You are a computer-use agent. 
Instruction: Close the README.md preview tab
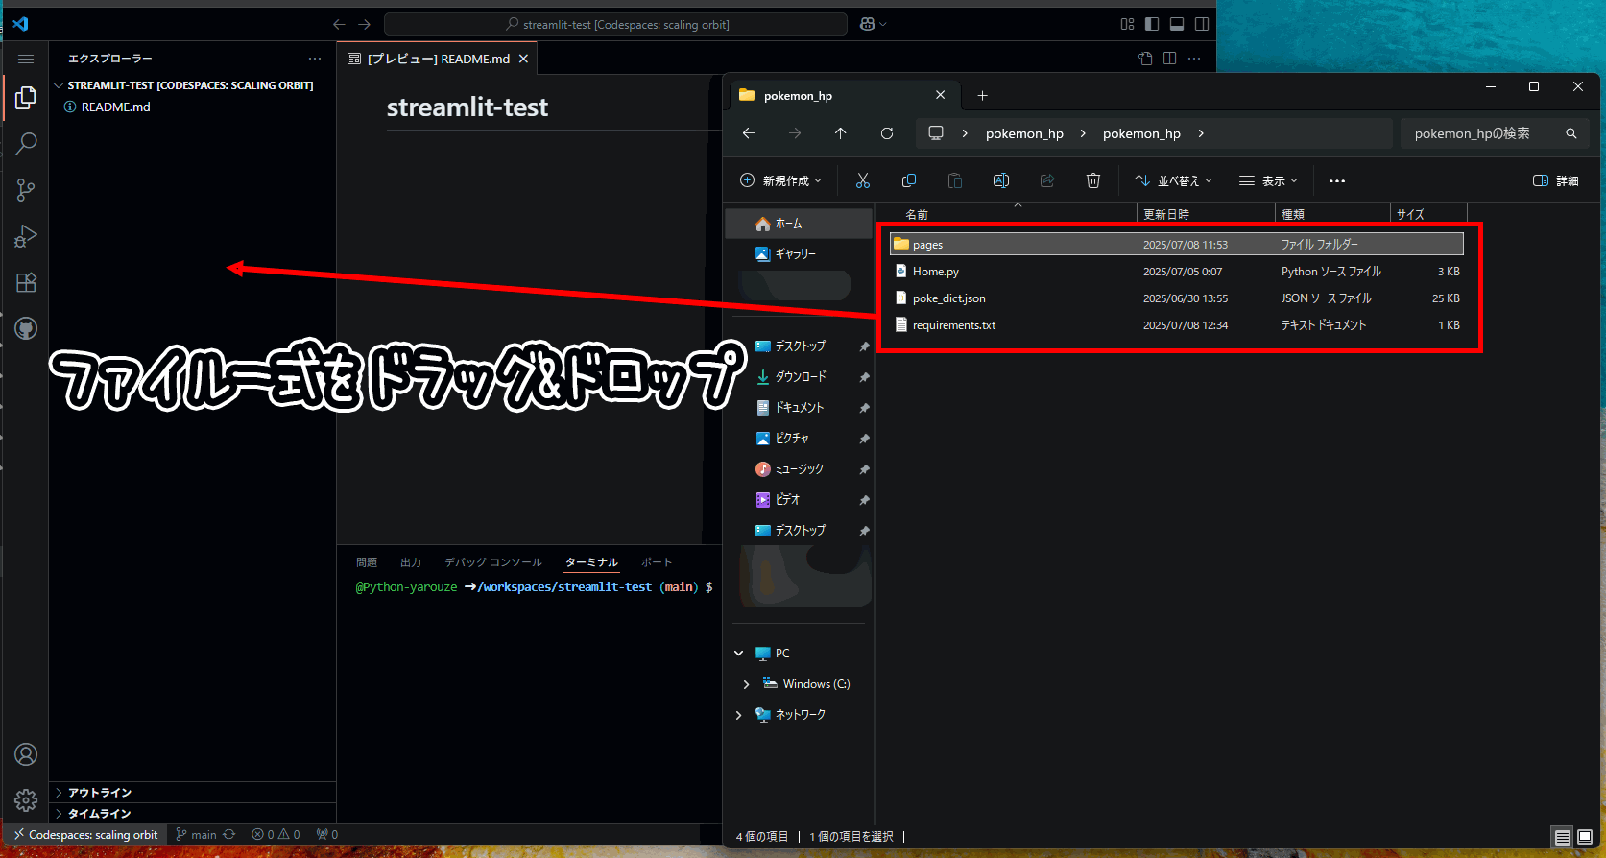point(523,59)
